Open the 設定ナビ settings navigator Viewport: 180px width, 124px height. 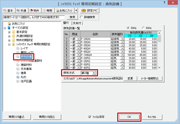coord(90,10)
